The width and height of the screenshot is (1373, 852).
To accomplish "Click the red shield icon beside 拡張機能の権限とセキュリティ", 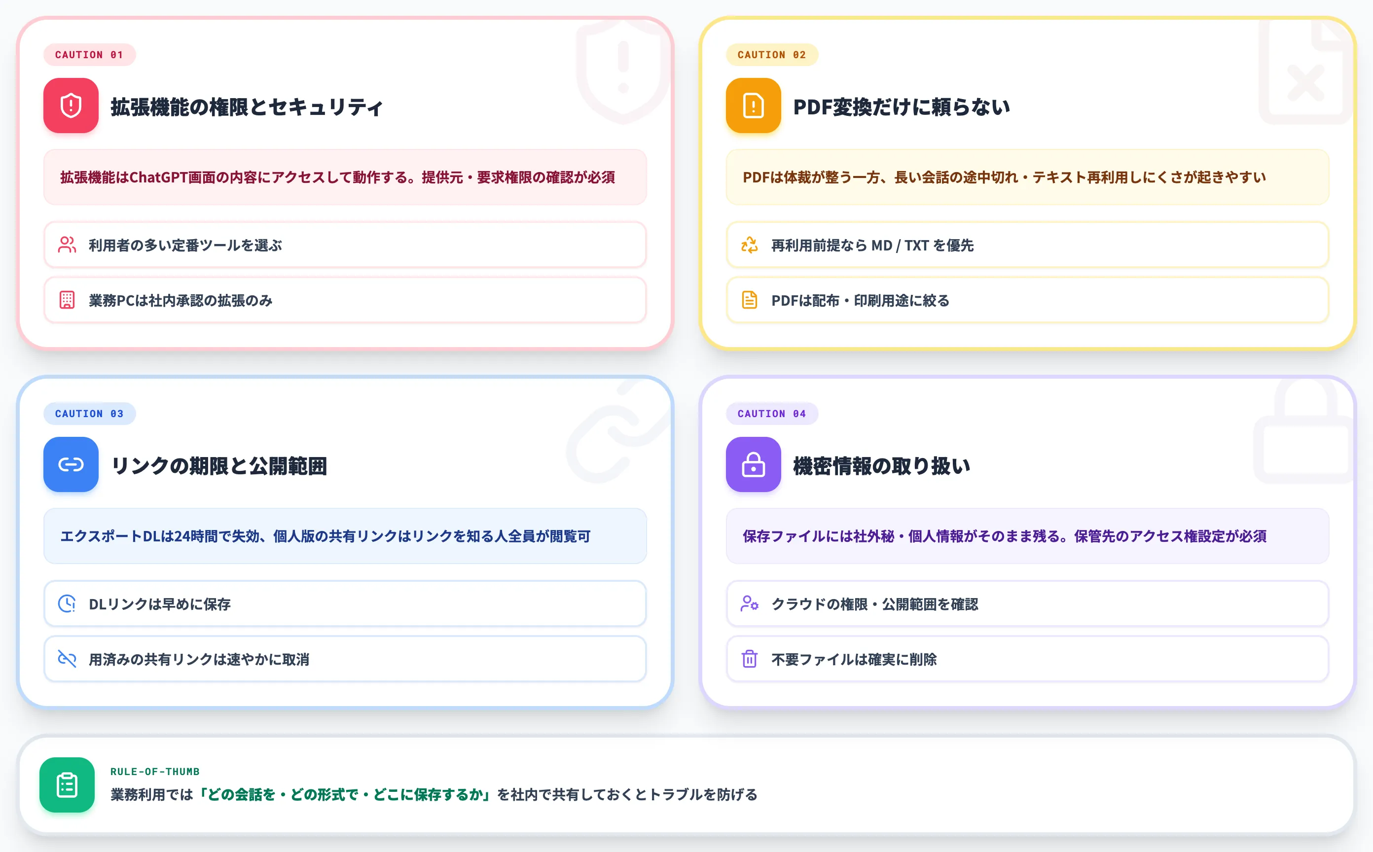I will pyautogui.click(x=71, y=106).
